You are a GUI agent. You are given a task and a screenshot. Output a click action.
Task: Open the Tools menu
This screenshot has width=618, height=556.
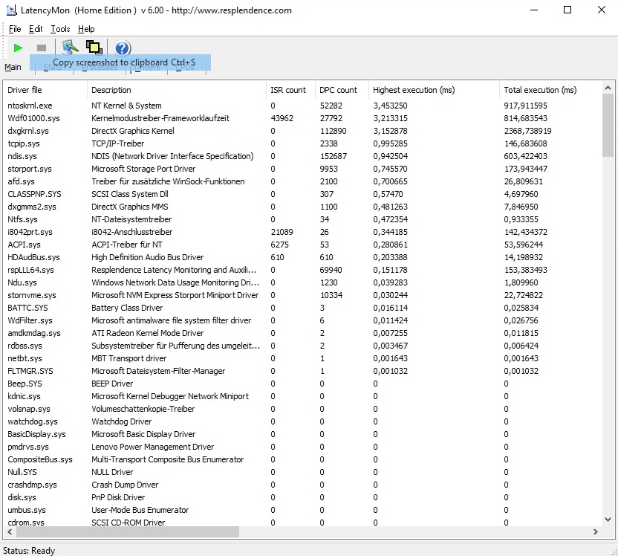60,29
